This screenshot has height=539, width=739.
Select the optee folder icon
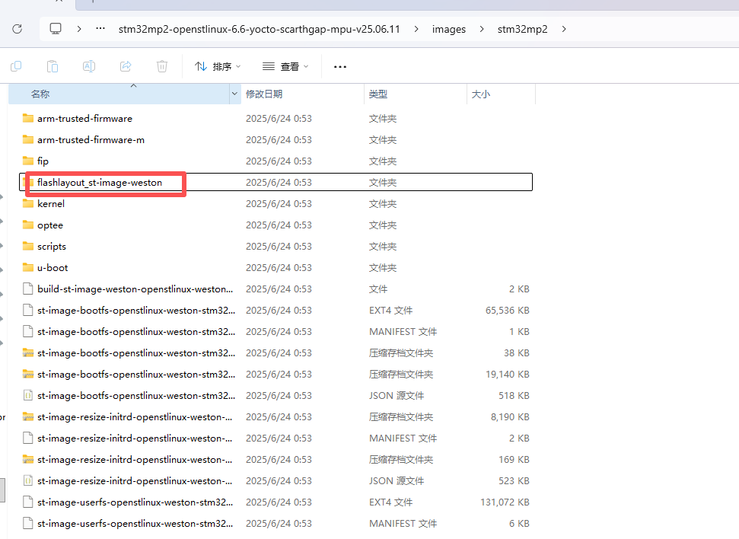[x=28, y=225]
